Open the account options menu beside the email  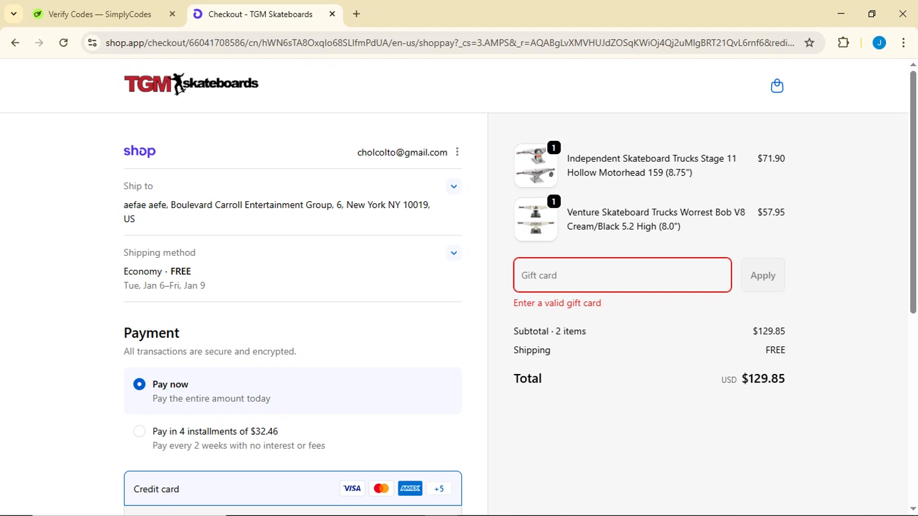tap(457, 152)
